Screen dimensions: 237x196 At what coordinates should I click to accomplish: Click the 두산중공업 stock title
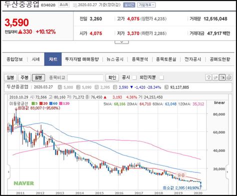click(x=21, y=4)
